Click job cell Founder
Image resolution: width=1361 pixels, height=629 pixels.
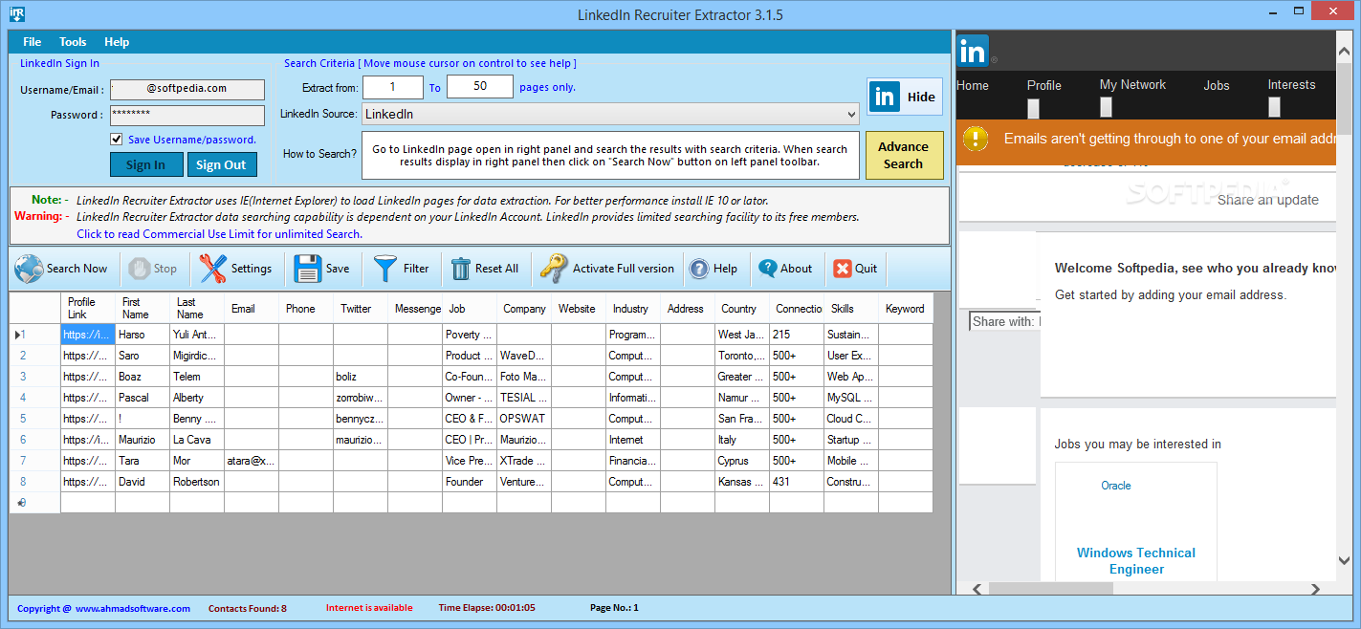pos(470,482)
